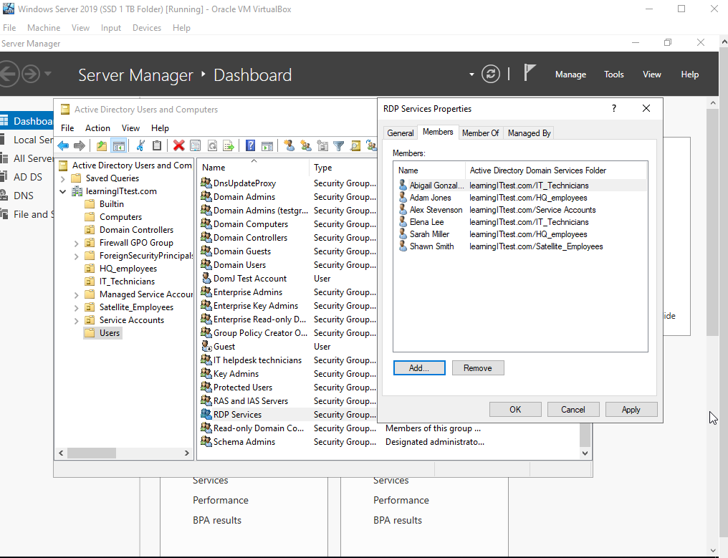
Task: Click the Add button to add a member
Action: click(420, 367)
